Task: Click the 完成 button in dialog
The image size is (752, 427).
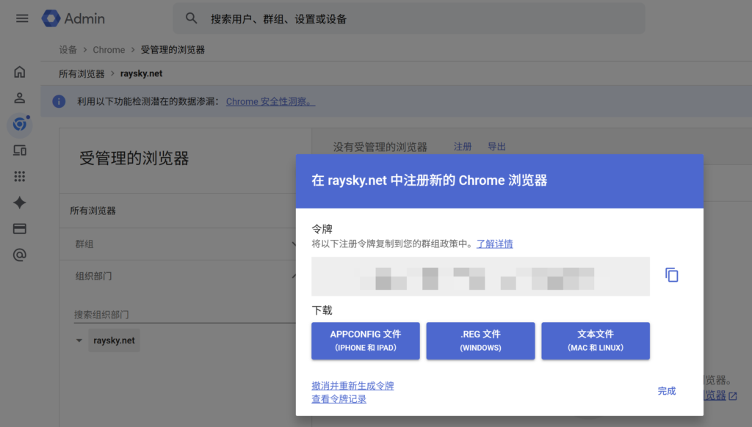Action: 666,391
